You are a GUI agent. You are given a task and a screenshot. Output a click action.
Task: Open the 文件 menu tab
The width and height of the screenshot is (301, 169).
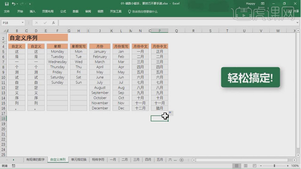(x=7, y=12)
